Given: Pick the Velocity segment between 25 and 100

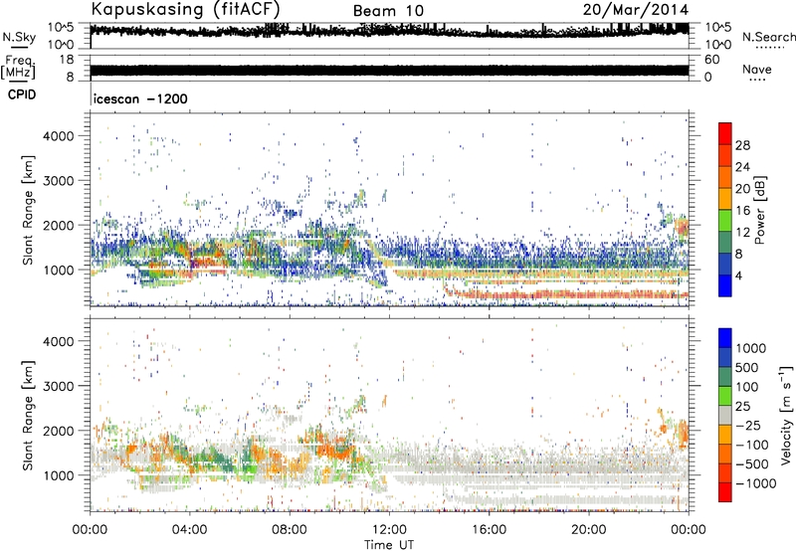Looking at the screenshot, I should coord(725,396).
